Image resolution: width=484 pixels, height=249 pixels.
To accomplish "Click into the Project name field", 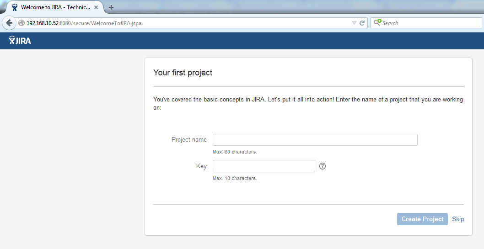I will (315, 140).
